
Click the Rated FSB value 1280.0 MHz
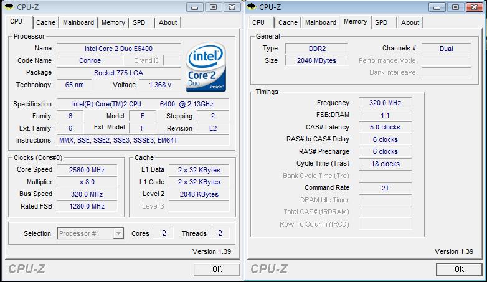(x=87, y=206)
